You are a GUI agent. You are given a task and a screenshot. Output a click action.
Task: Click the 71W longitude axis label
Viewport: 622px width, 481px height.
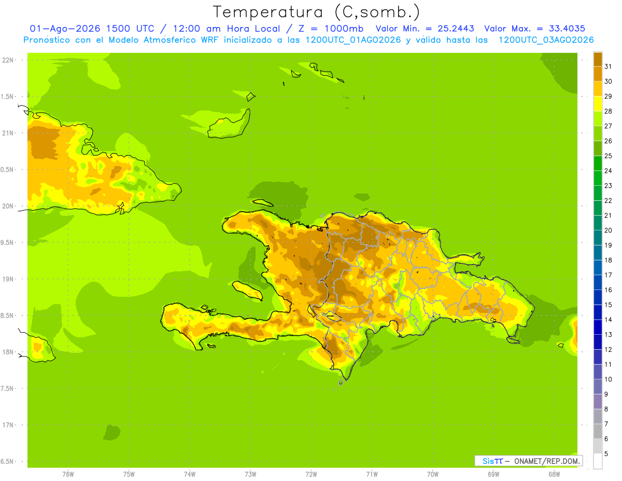pyautogui.click(x=372, y=474)
